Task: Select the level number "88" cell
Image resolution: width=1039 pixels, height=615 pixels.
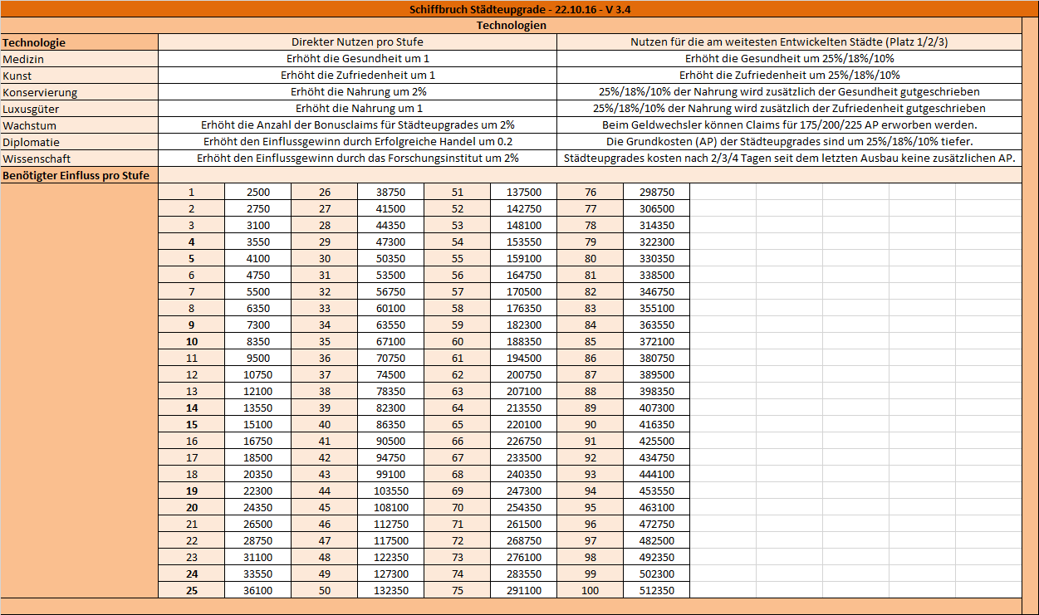Action: tap(590, 391)
